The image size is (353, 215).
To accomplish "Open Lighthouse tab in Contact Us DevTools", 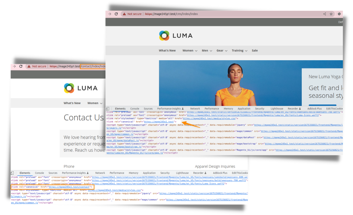I will (x=182, y=173).
